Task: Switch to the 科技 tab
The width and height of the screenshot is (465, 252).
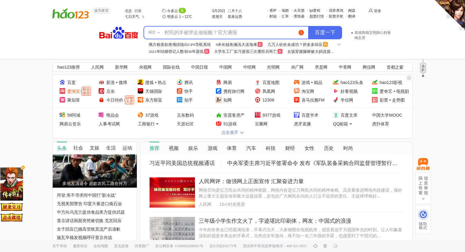Action: pos(271,148)
